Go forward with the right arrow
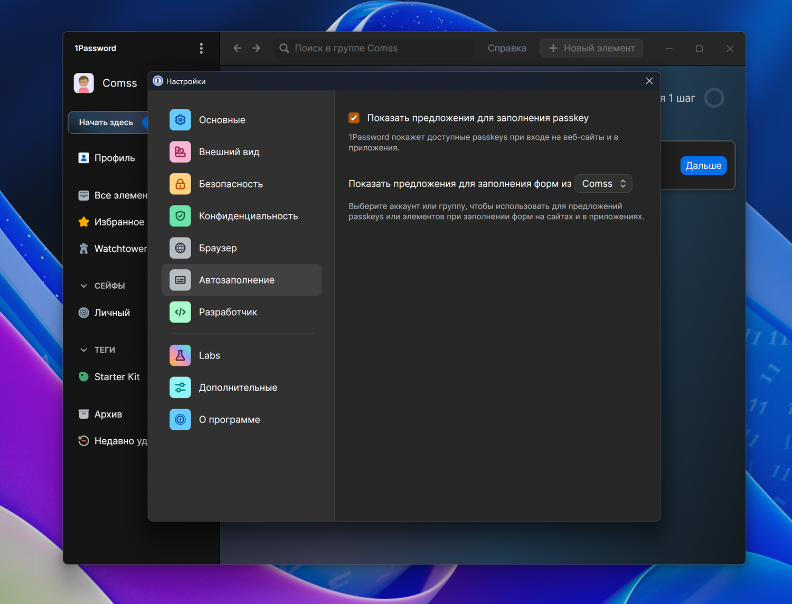792x604 pixels. pos(256,48)
